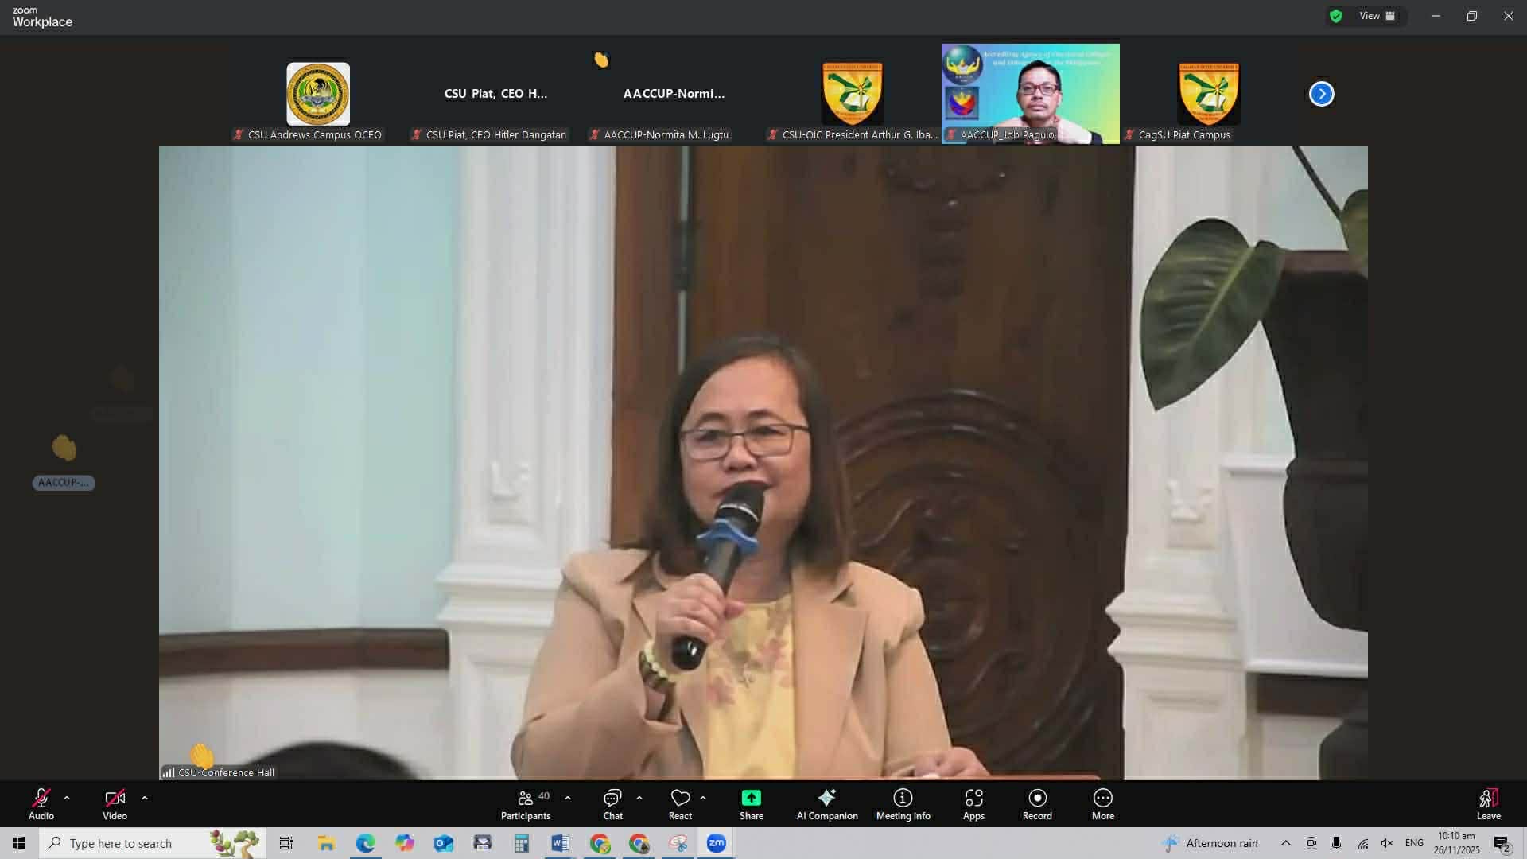Expand chat options caret
Viewport: 1527px width, 859px height.
639,798
